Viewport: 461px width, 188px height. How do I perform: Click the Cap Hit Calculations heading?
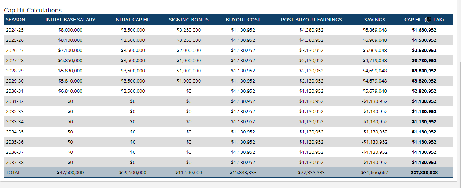click(33, 10)
